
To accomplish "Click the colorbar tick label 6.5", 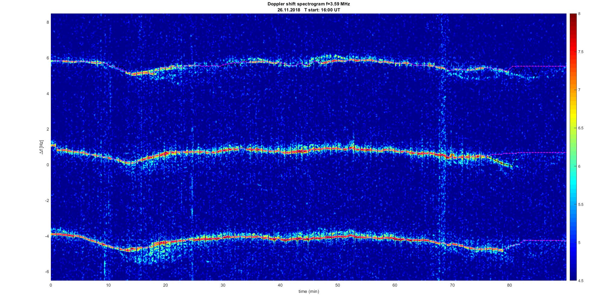I will click(581, 128).
